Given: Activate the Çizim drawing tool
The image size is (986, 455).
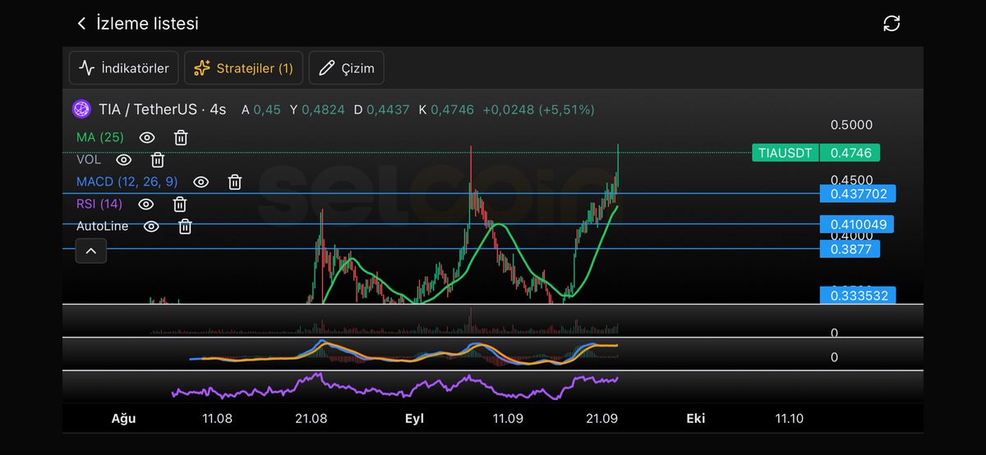Looking at the screenshot, I should [x=346, y=68].
